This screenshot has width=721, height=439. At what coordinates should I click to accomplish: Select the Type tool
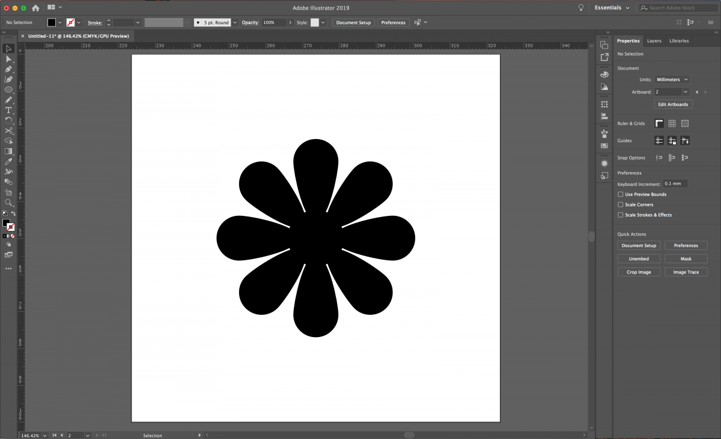coord(8,110)
